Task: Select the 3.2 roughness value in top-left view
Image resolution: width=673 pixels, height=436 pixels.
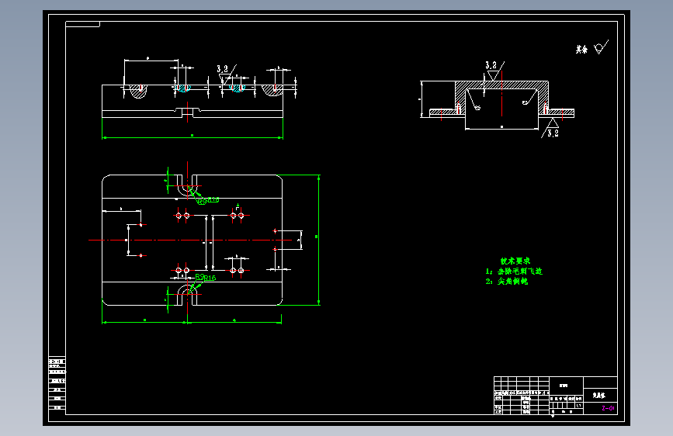Action: coord(222,69)
